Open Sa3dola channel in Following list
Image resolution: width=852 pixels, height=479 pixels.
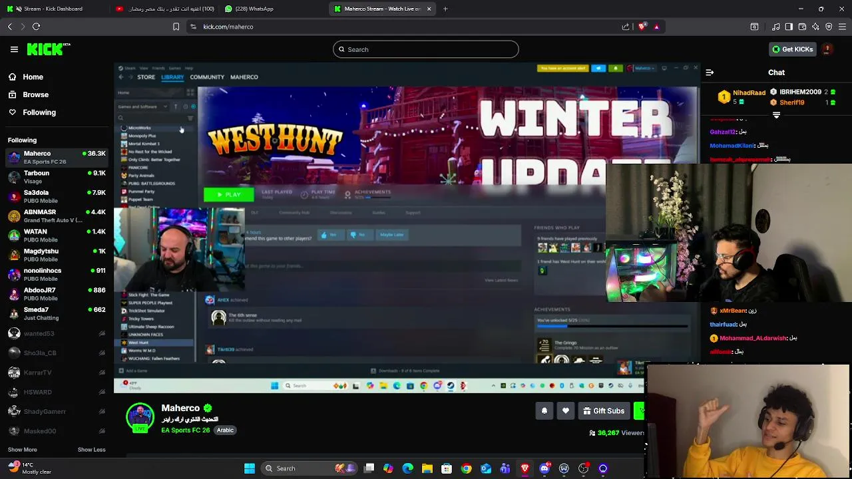[x=57, y=196]
